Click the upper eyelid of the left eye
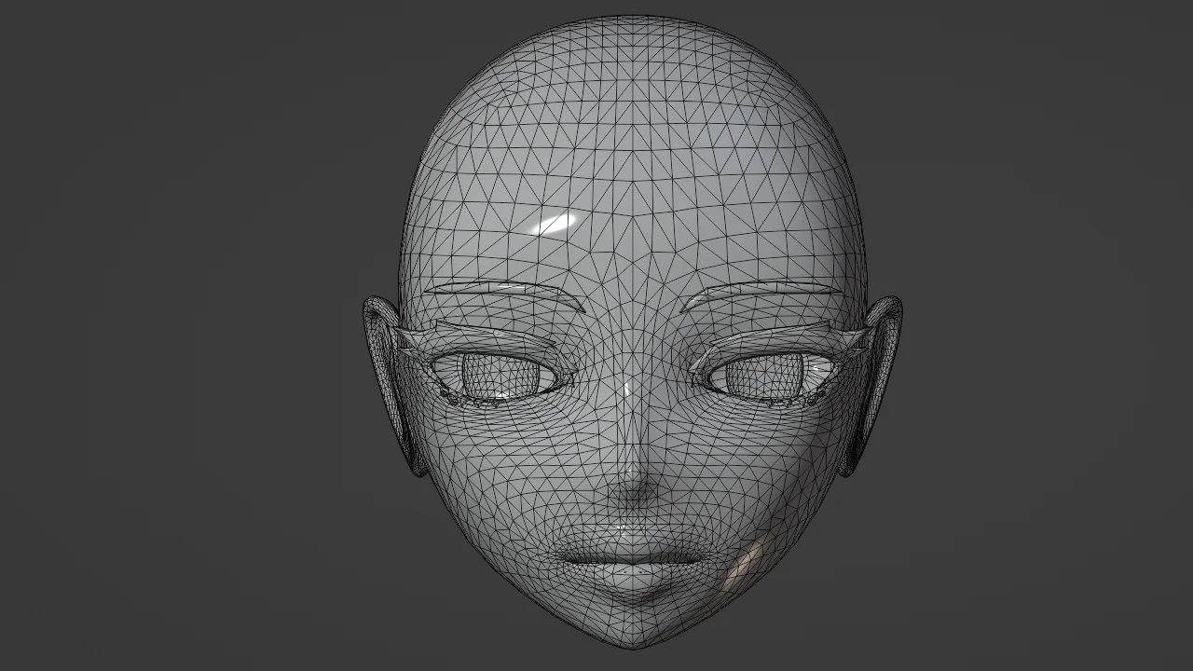 [x=494, y=347]
